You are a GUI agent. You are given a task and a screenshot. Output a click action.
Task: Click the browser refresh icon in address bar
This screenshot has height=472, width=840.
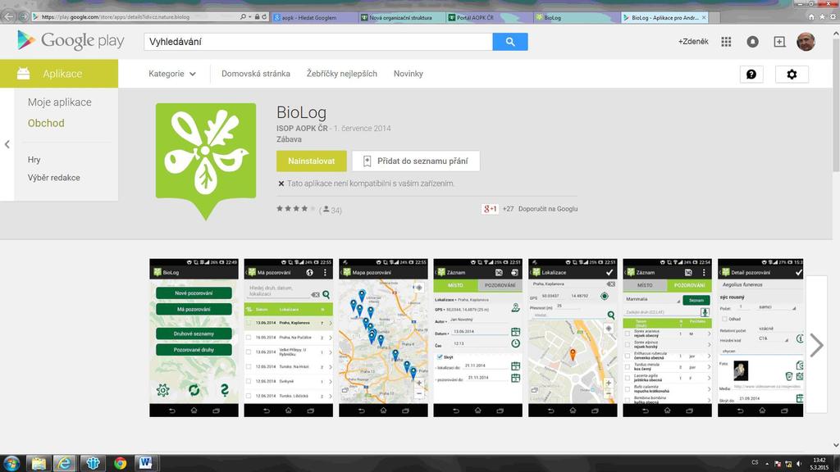point(264,17)
